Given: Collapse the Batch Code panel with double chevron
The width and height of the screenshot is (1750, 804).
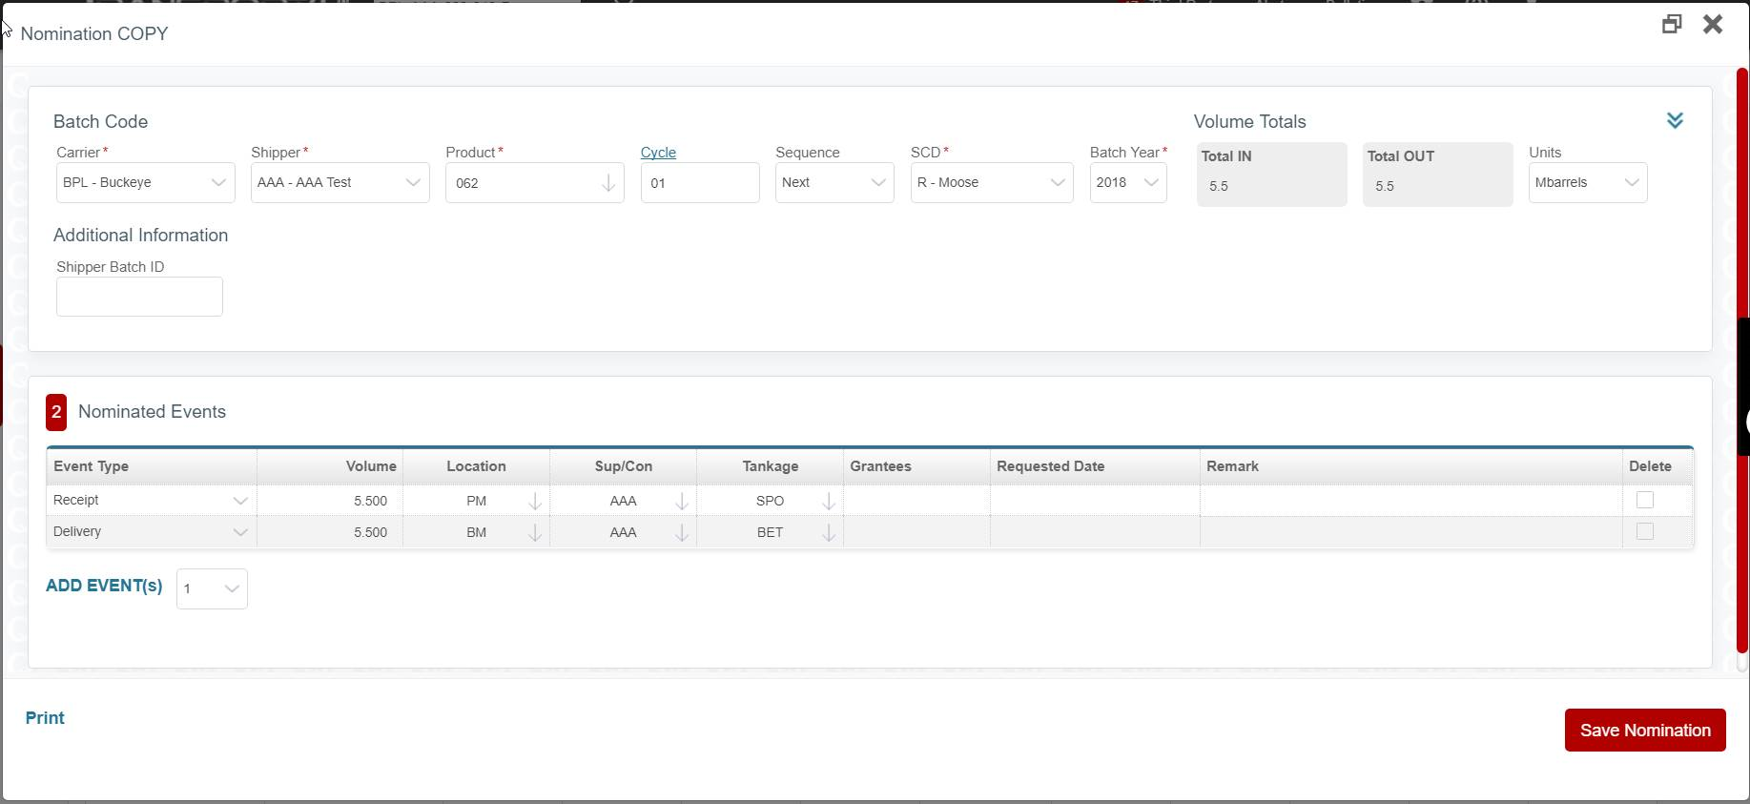Looking at the screenshot, I should click(x=1675, y=120).
